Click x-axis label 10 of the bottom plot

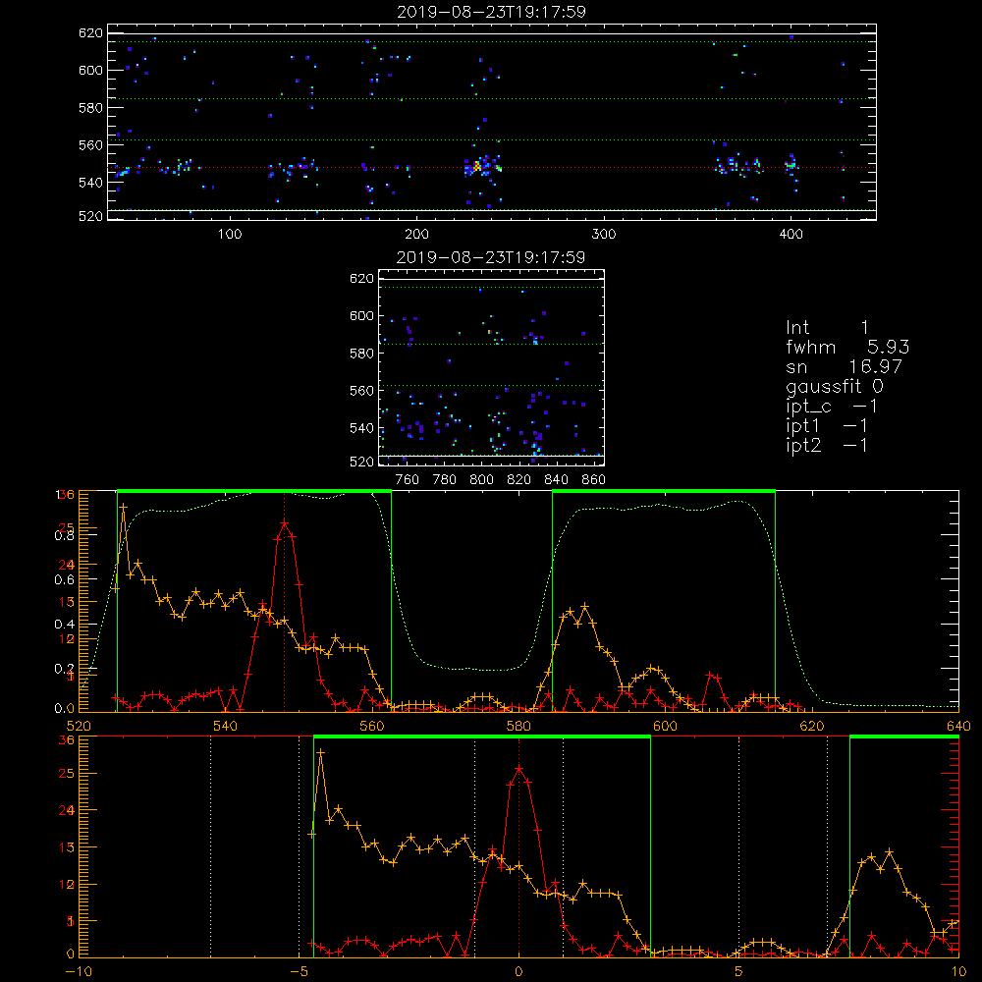[958, 971]
